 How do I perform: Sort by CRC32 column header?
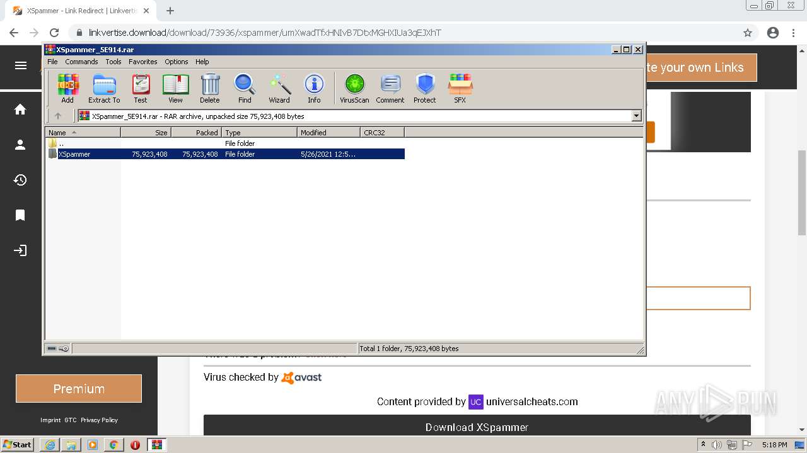[383, 132]
